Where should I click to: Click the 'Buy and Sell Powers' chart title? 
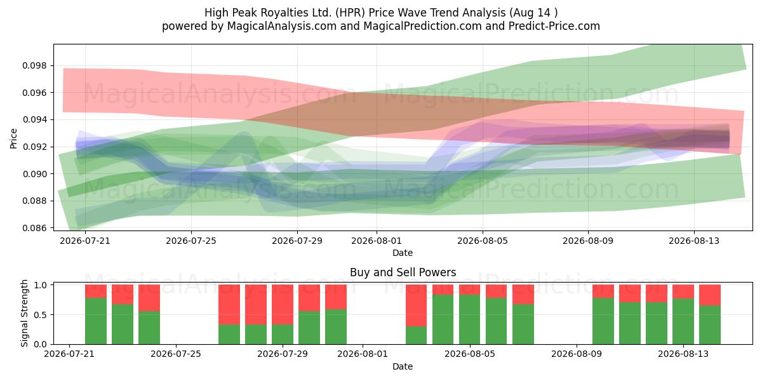403,272
